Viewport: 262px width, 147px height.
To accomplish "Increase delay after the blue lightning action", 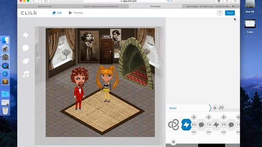I will tap(194, 117).
